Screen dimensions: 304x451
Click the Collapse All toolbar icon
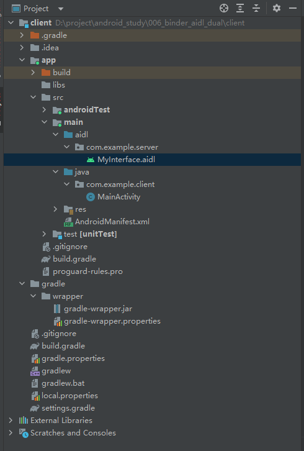tap(256, 8)
